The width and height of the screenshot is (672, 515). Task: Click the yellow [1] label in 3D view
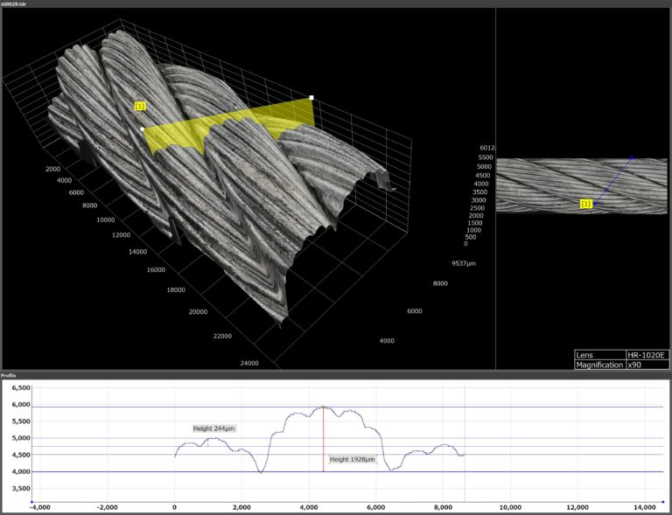coord(140,106)
